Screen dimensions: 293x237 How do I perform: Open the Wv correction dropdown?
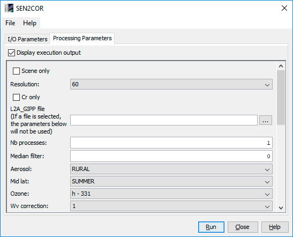coord(171,206)
